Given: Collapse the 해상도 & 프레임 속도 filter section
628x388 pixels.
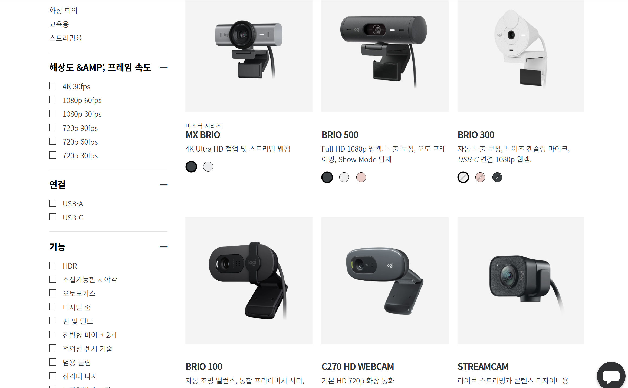Looking at the screenshot, I should pyautogui.click(x=164, y=67).
